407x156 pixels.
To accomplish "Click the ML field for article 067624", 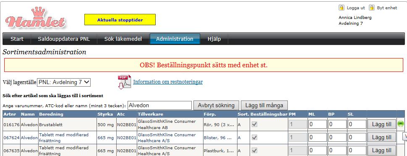I will (x=318, y=137).
